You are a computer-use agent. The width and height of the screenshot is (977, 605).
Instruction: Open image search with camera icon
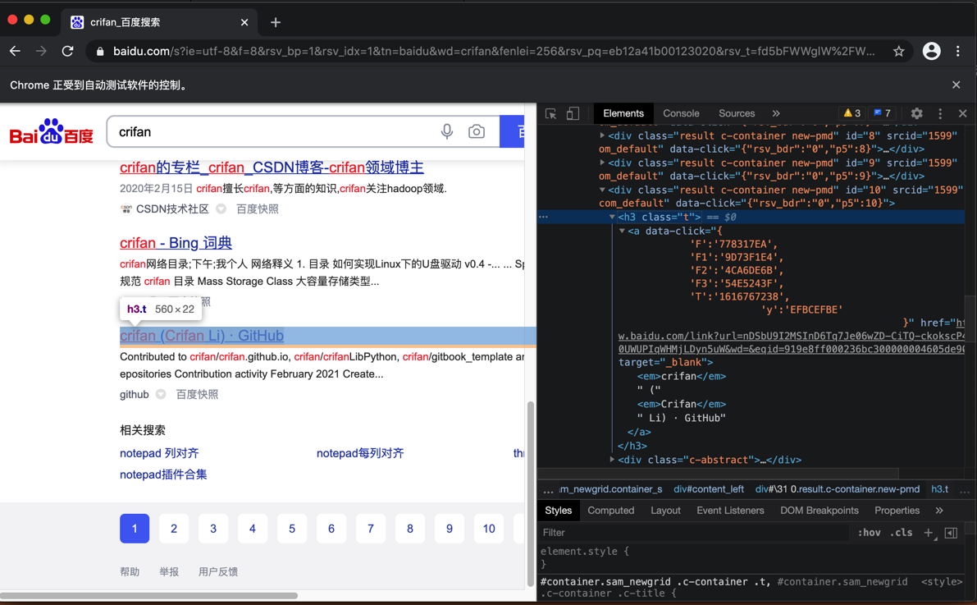pos(477,131)
